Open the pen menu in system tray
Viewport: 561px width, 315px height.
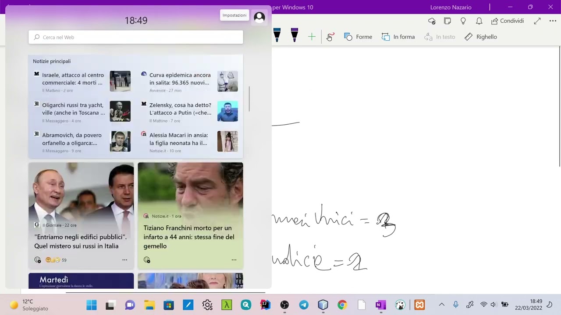(x=470, y=305)
